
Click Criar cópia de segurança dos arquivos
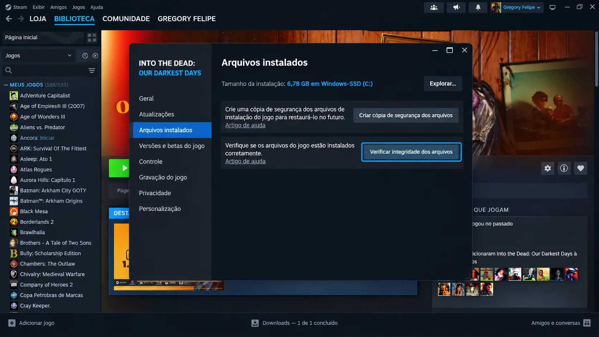[x=406, y=115]
